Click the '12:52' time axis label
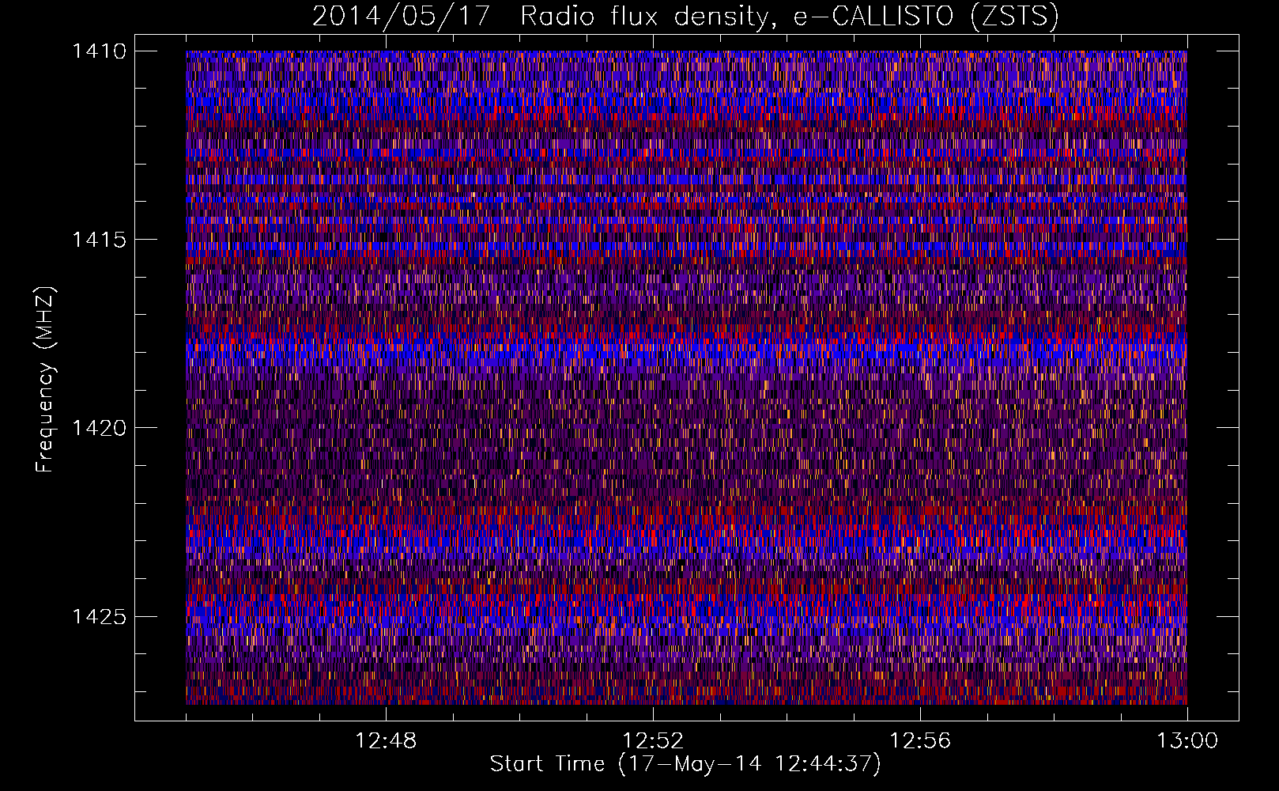Viewport: 1279px width, 791px height. [x=653, y=741]
